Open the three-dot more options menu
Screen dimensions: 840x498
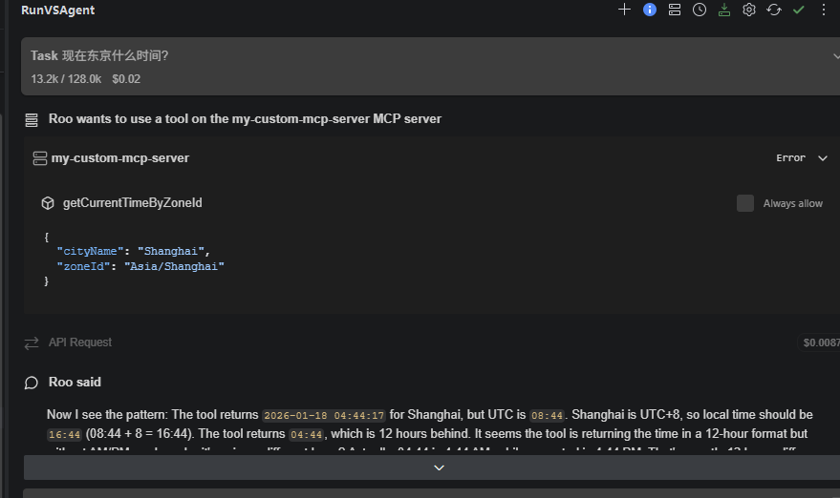(824, 10)
